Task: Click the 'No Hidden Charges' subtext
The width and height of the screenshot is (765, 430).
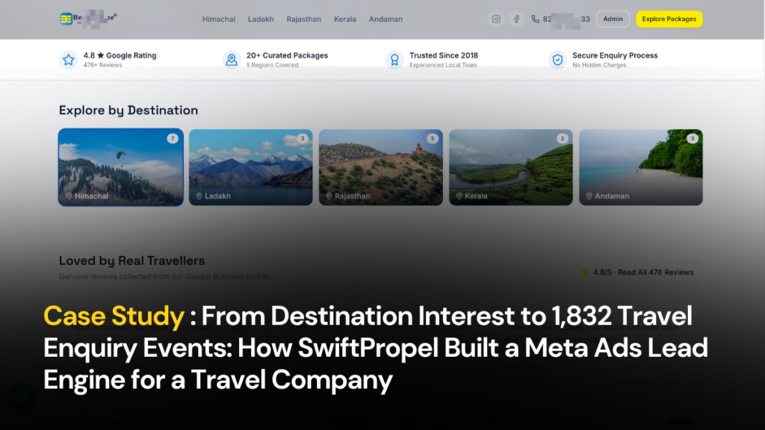Action: coord(599,65)
